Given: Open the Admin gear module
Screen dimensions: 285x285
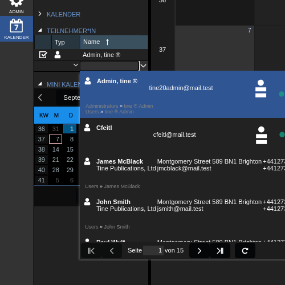Looking at the screenshot, I should [17, 7].
